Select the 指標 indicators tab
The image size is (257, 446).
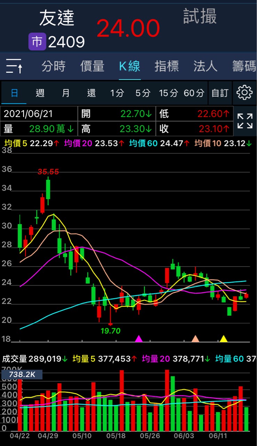pos(167,66)
